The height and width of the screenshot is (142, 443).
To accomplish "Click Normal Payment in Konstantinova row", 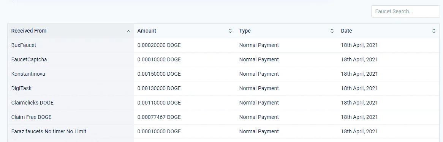I will [x=259, y=74].
